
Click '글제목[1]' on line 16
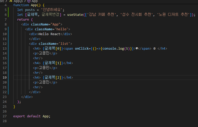53,63
